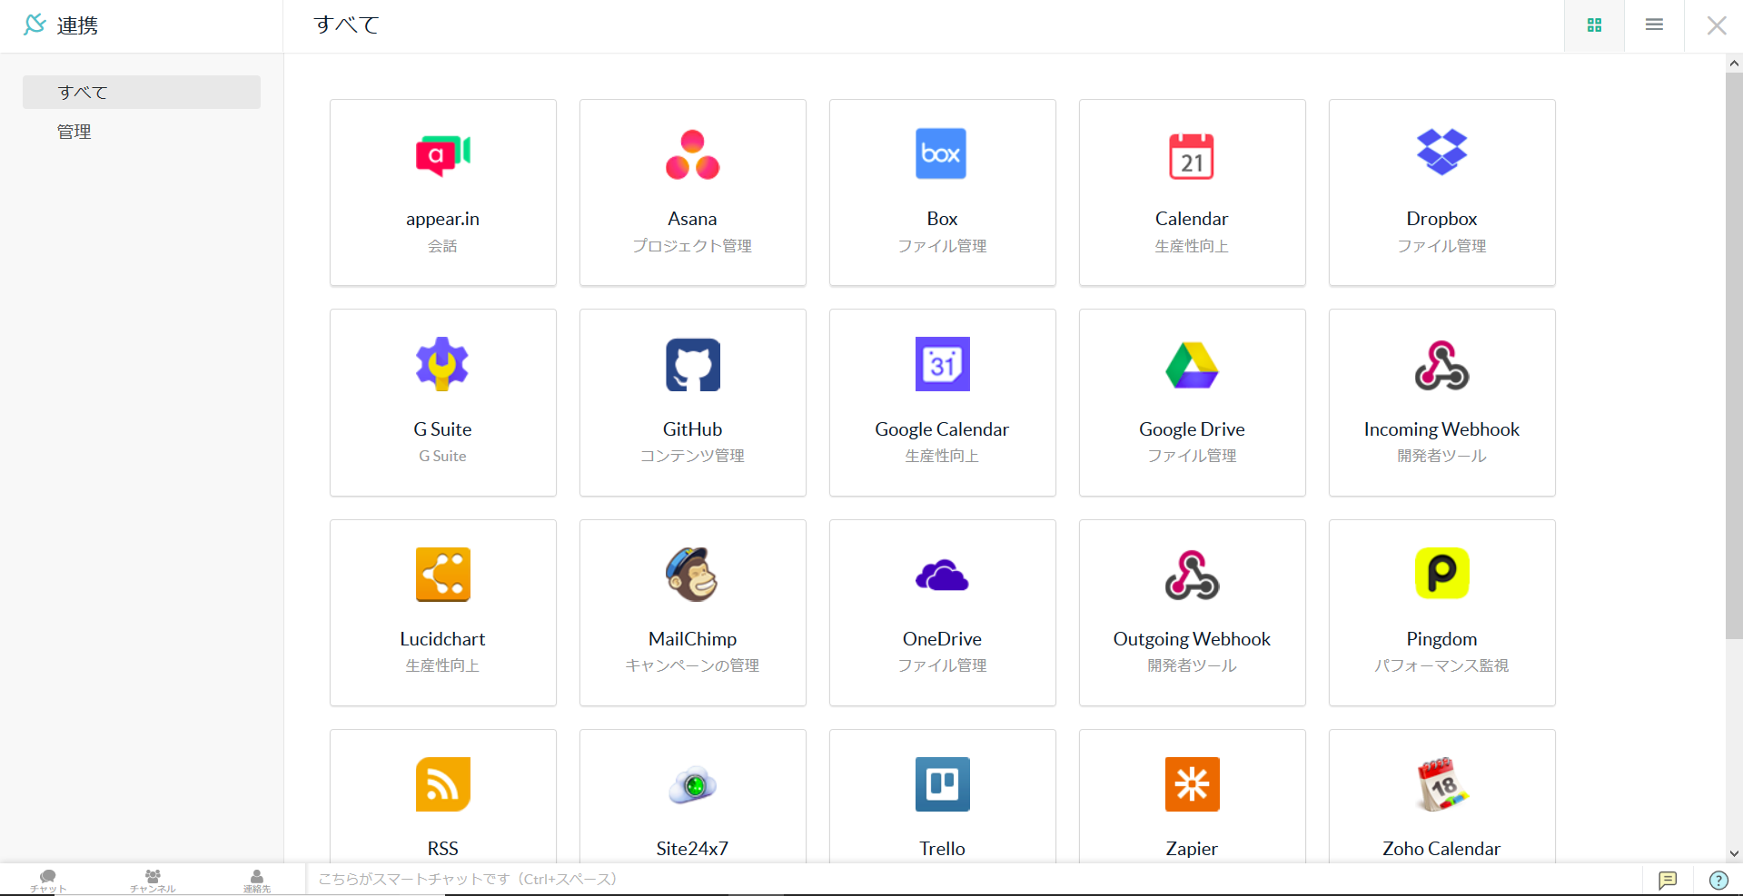Click the scrollbar down arrow
This screenshot has width=1743, height=896.
[1734, 853]
